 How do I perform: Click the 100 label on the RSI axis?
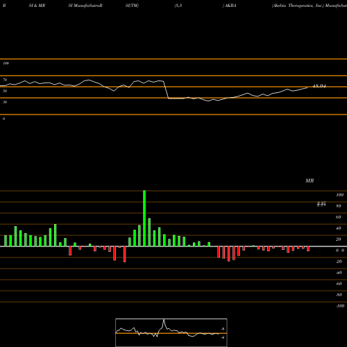(6, 63)
